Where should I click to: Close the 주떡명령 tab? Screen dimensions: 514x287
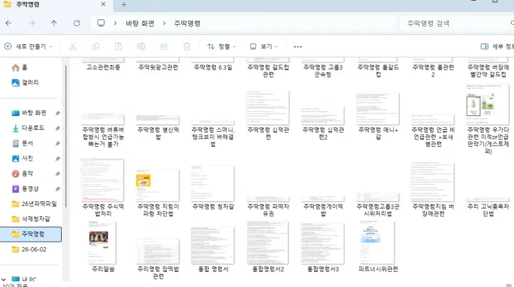click(103, 4)
